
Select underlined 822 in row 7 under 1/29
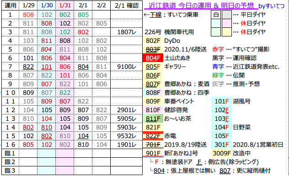tap(28, 67)
